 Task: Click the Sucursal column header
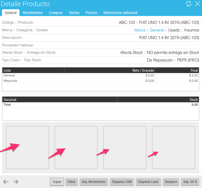[60, 99]
